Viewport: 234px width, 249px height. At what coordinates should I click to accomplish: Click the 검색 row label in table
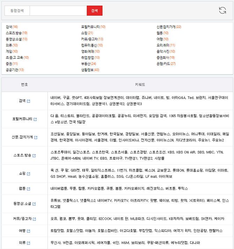click(22, 101)
